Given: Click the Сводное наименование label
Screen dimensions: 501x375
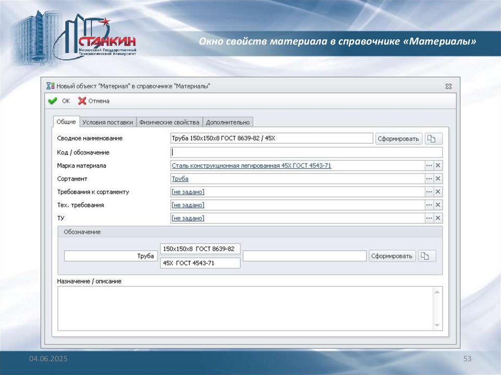Looking at the screenshot, I should (x=90, y=138).
